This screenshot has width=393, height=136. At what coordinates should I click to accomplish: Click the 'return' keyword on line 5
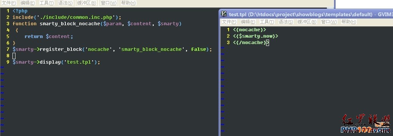click(34, 37)
